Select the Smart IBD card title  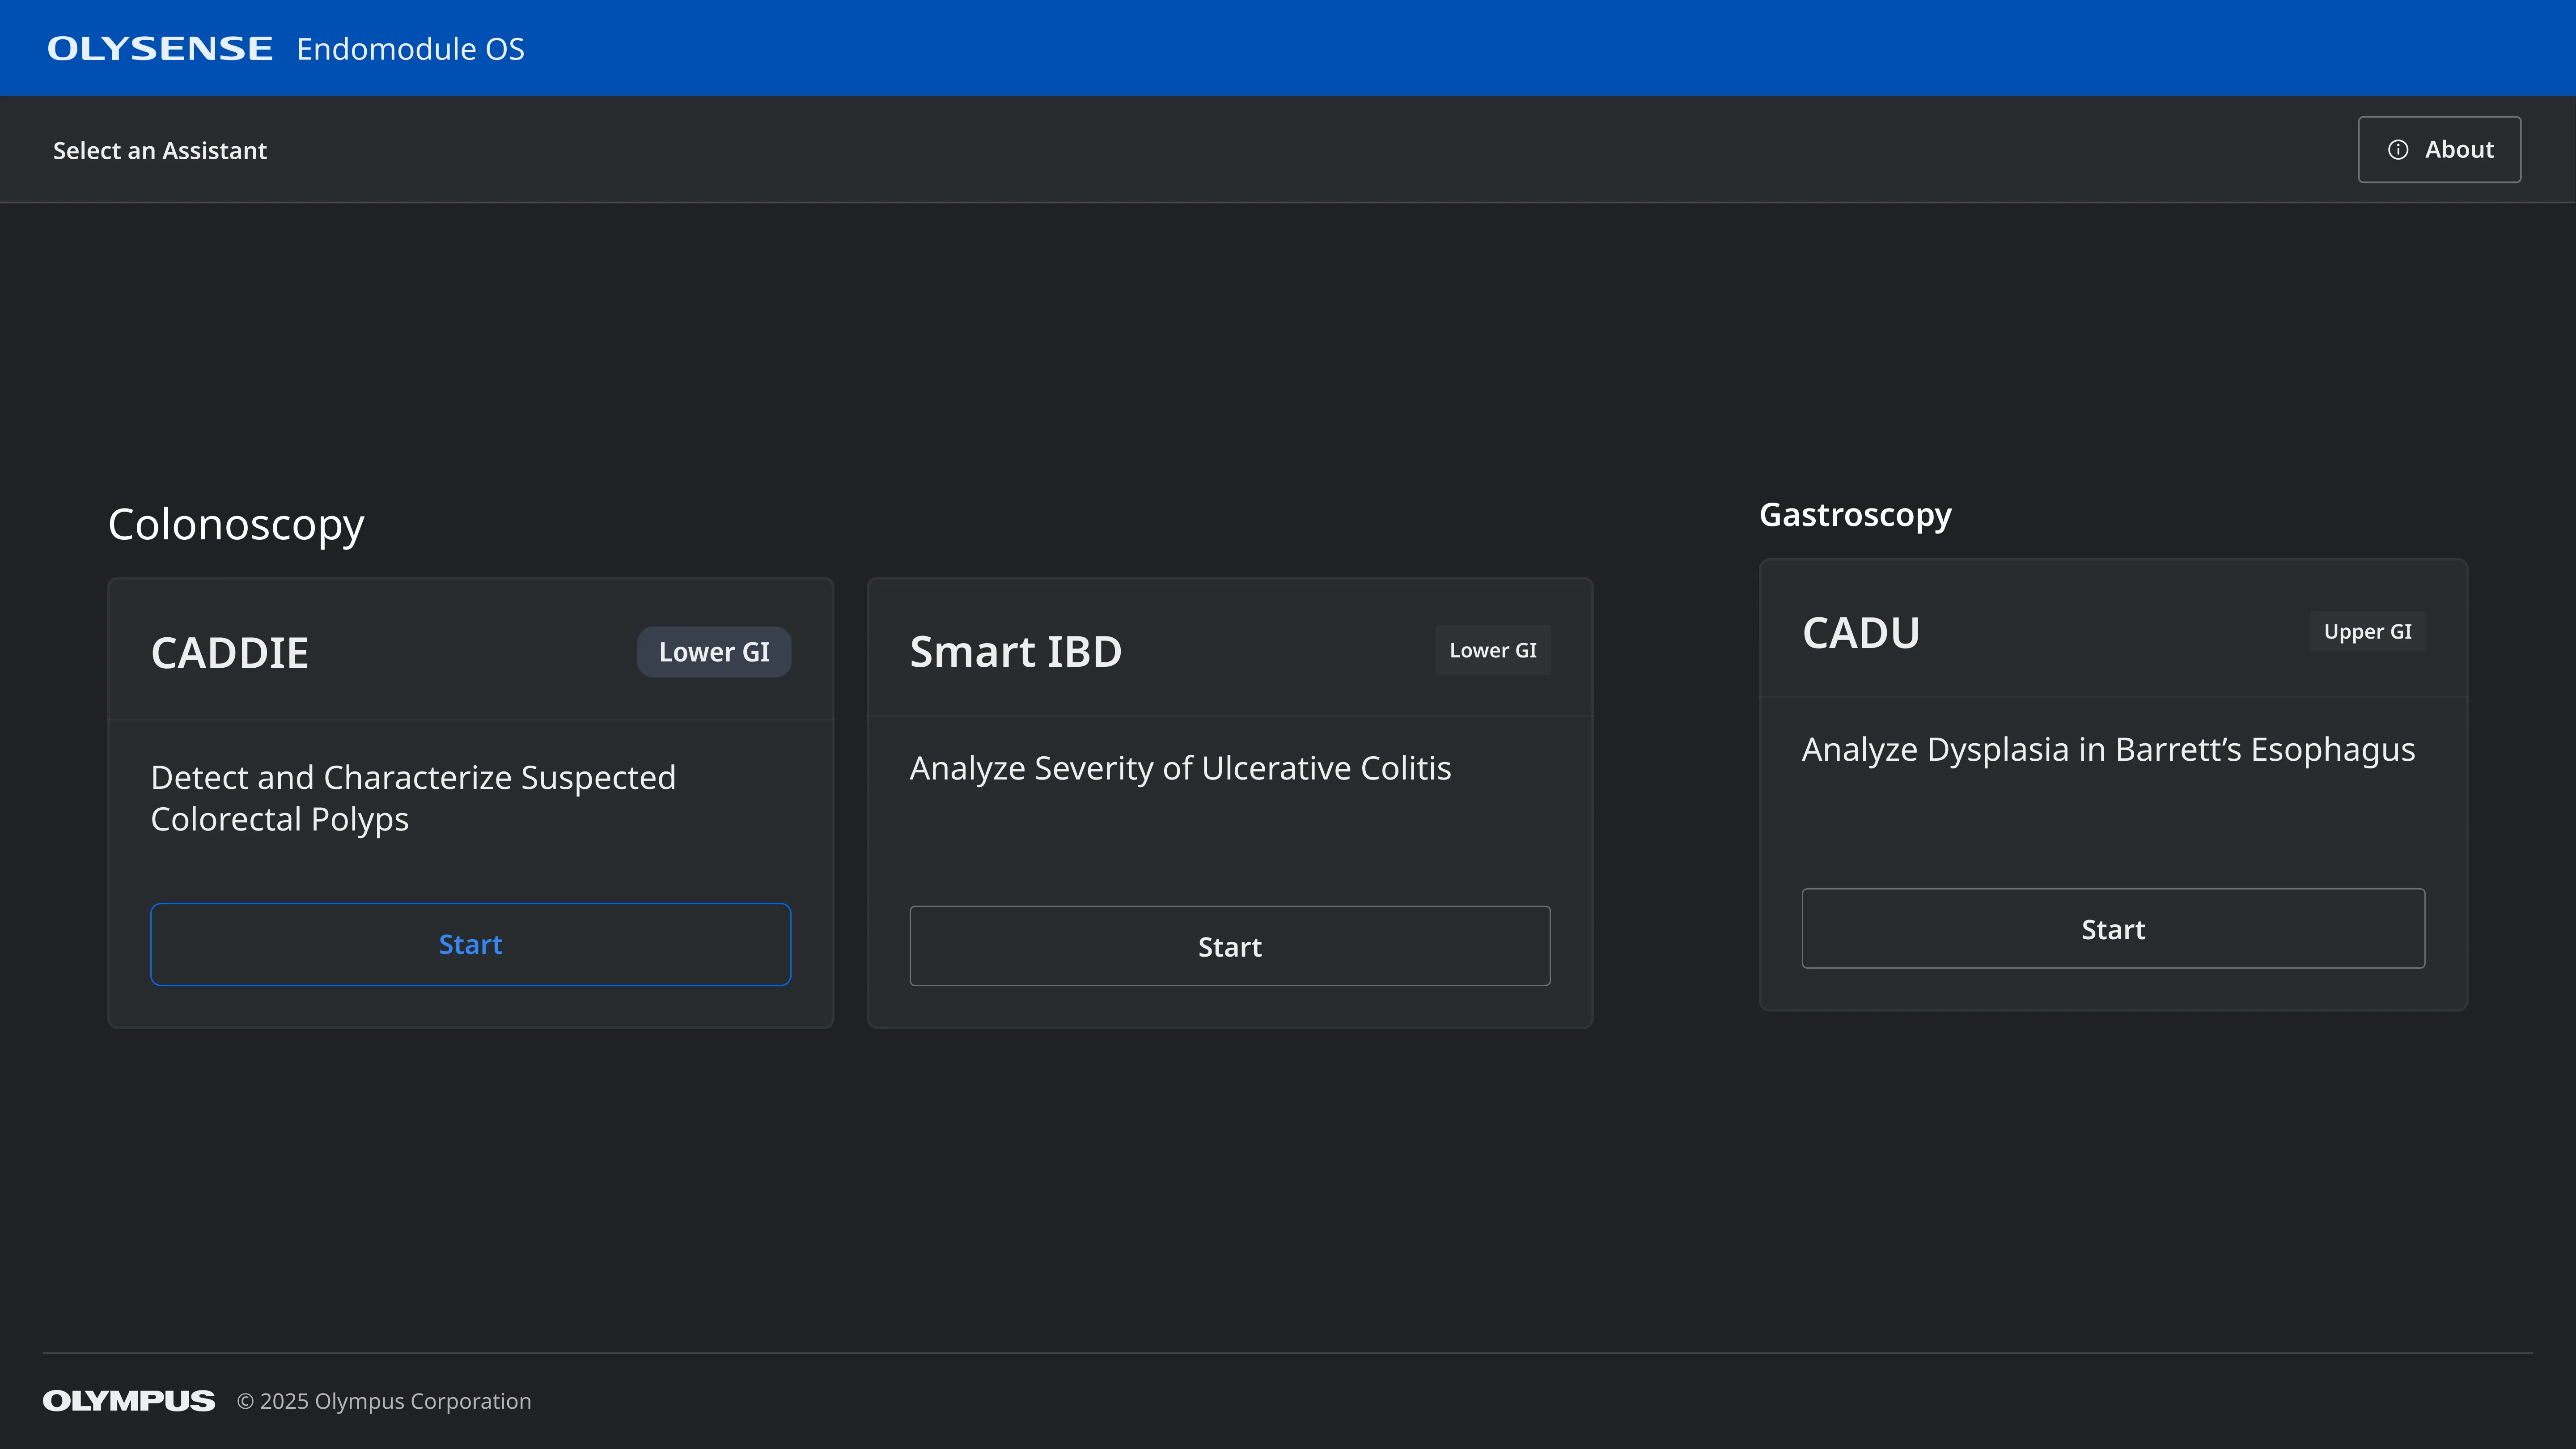[1016, 651]
